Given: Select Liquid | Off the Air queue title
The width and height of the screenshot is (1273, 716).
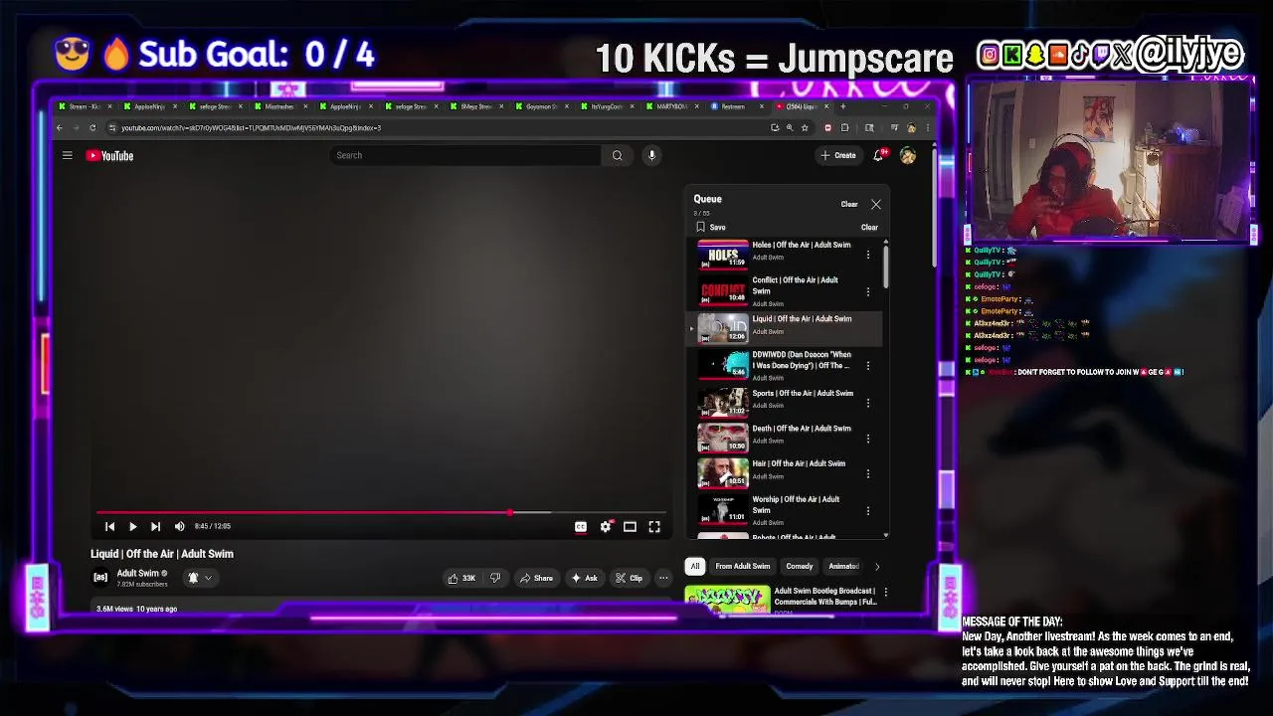Looking at the screenshot, I should [x=802, y=319].
